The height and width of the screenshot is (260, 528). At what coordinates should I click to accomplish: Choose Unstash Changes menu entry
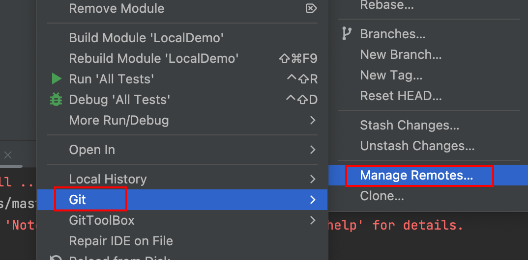417,146
